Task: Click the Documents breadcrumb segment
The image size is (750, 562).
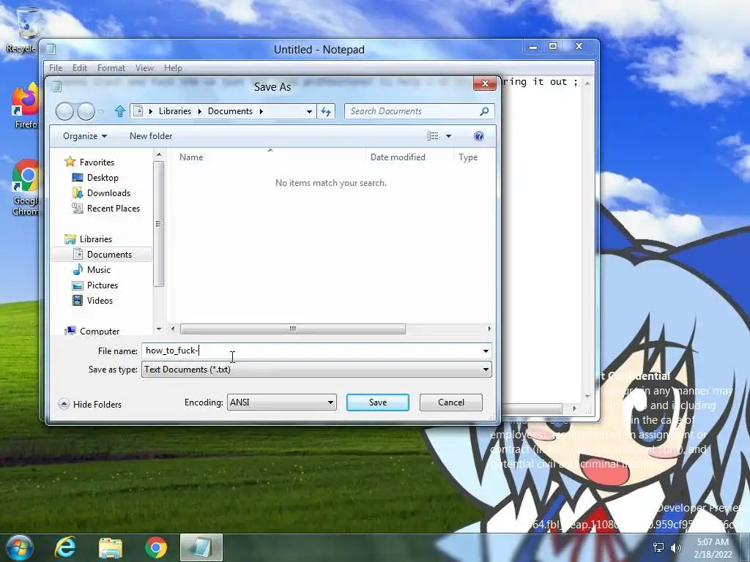Action: click(x=230, y=111)
